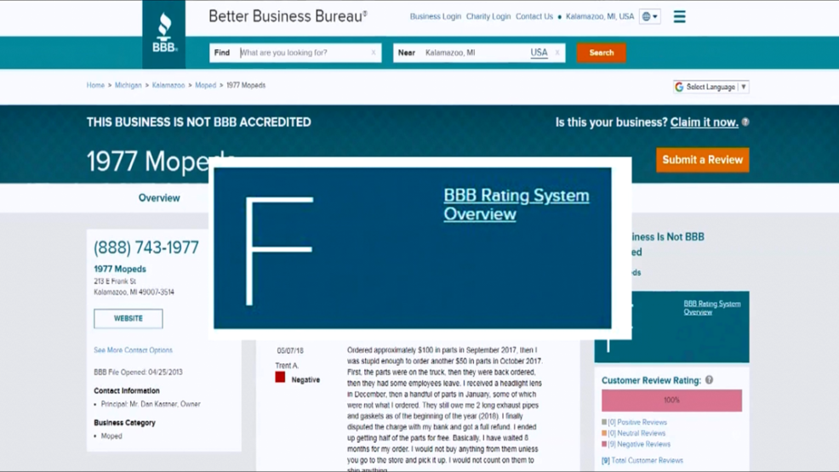Open the Charity Login link
The height and width of the screenshot is (472, 839).
click(x=488, y=16)
